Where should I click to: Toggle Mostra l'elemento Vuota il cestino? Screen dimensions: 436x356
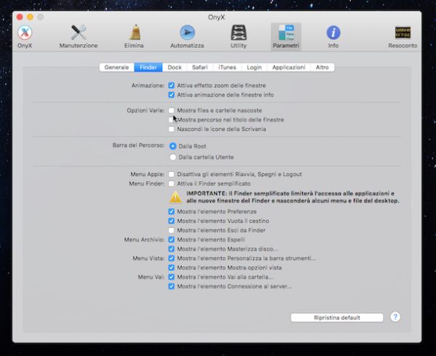click(171, 221)
